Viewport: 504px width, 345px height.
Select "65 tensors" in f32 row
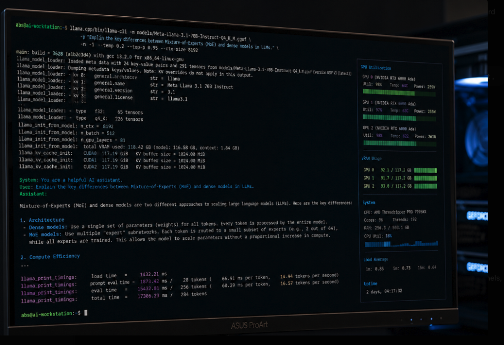pyautogui.click(x=130, y=113)
